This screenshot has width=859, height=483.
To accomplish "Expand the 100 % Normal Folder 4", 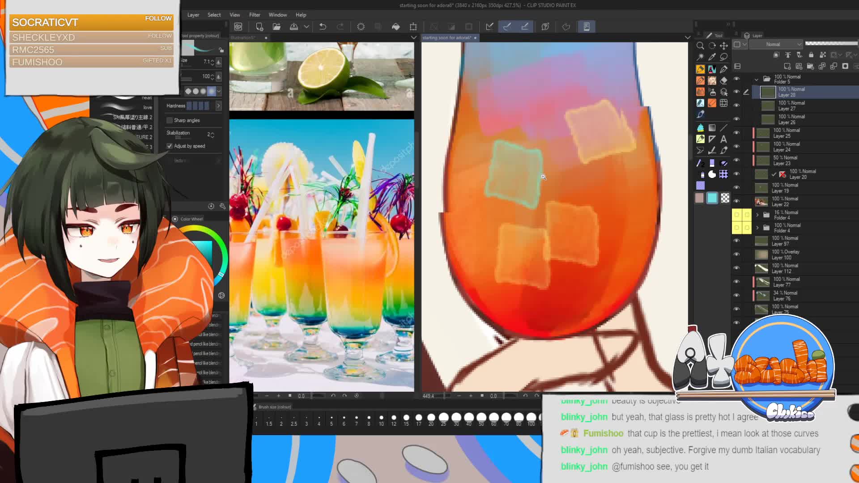I will click(x=757, y=228).
